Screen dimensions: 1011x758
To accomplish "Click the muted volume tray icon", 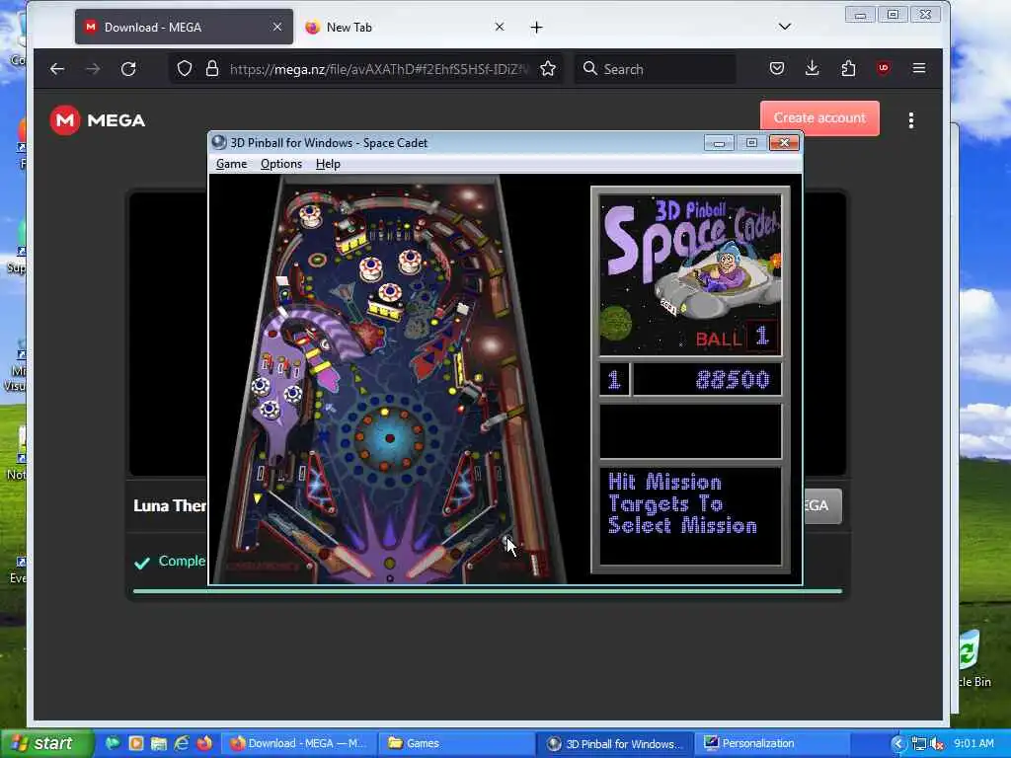I will (x=937, y=744).
